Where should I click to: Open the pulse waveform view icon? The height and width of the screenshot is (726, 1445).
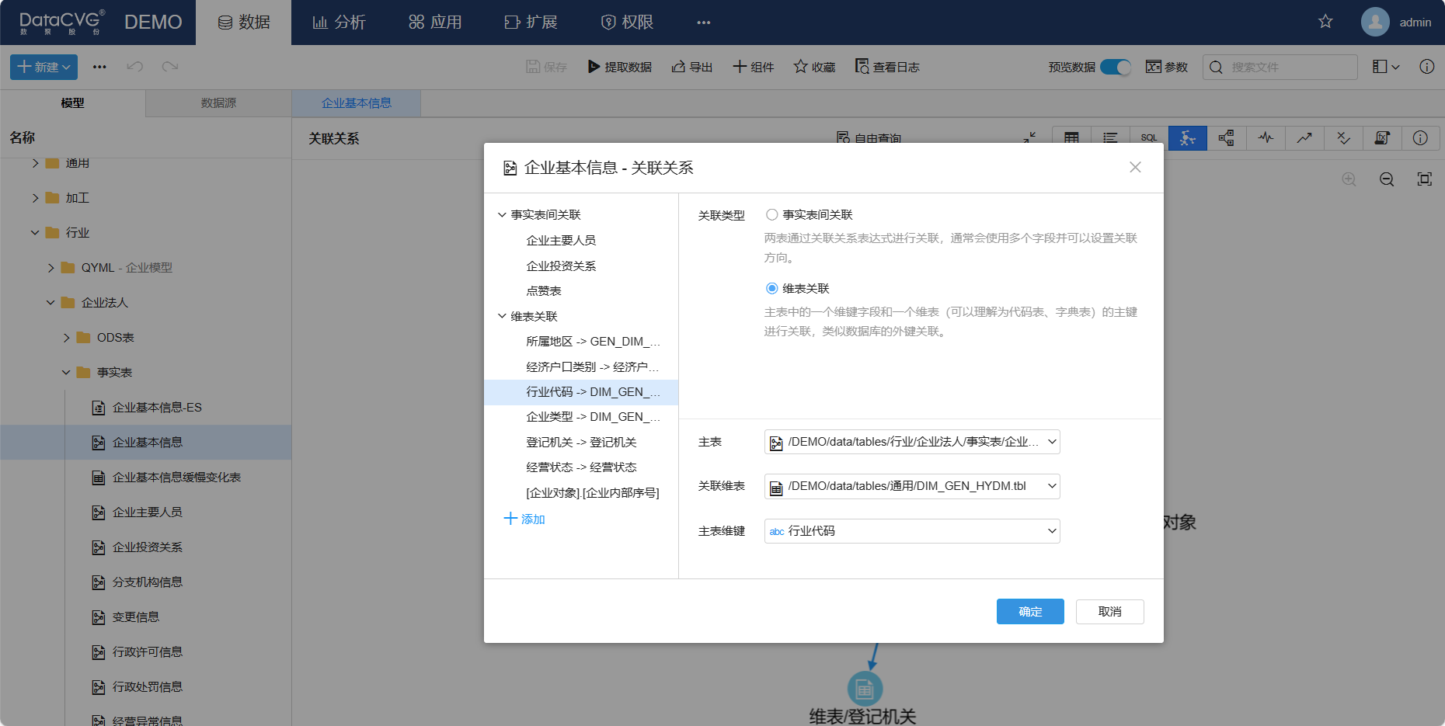[x=1266, y=138]
